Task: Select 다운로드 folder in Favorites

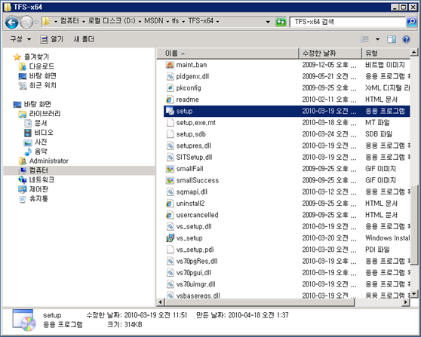Action: pyautogui.click(x=41, y=66)
